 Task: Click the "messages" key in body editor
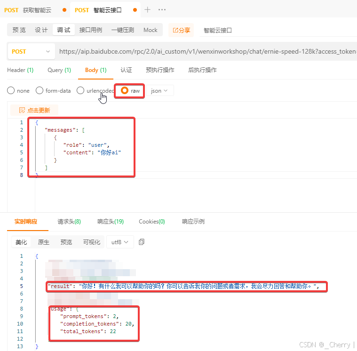pyautogui.click(x=60, y=130)
